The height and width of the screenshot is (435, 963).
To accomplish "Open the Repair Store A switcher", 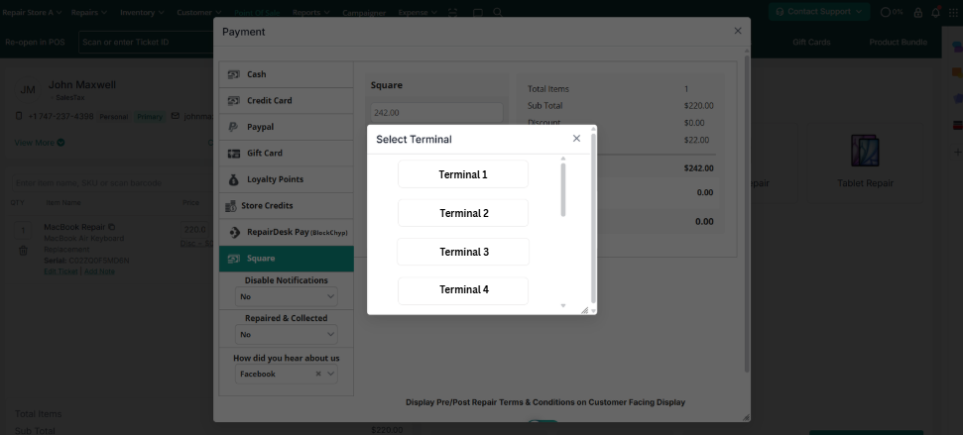I will (32, 12).
